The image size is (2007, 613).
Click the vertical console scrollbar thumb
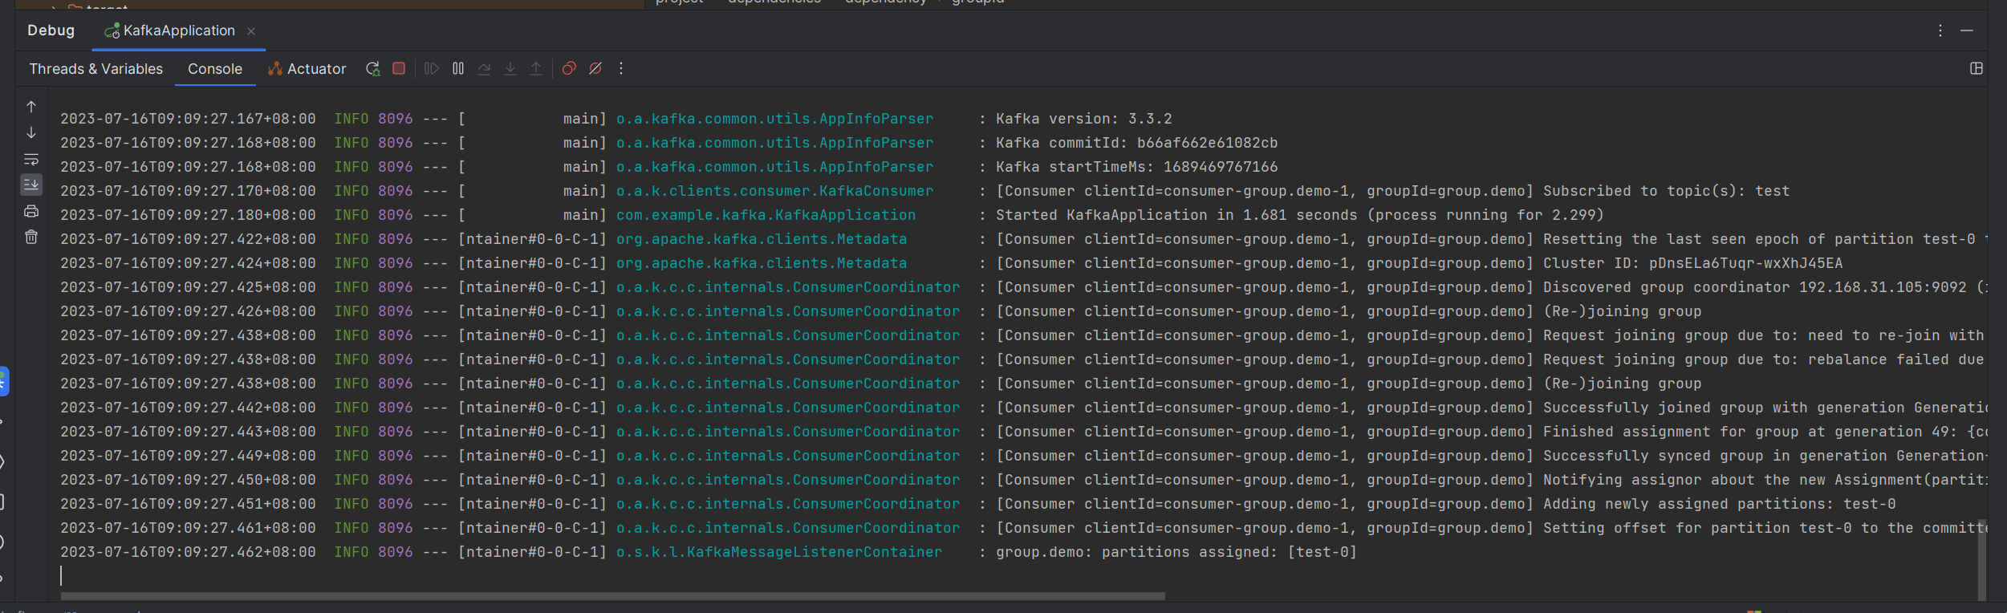click(1982, 559)
